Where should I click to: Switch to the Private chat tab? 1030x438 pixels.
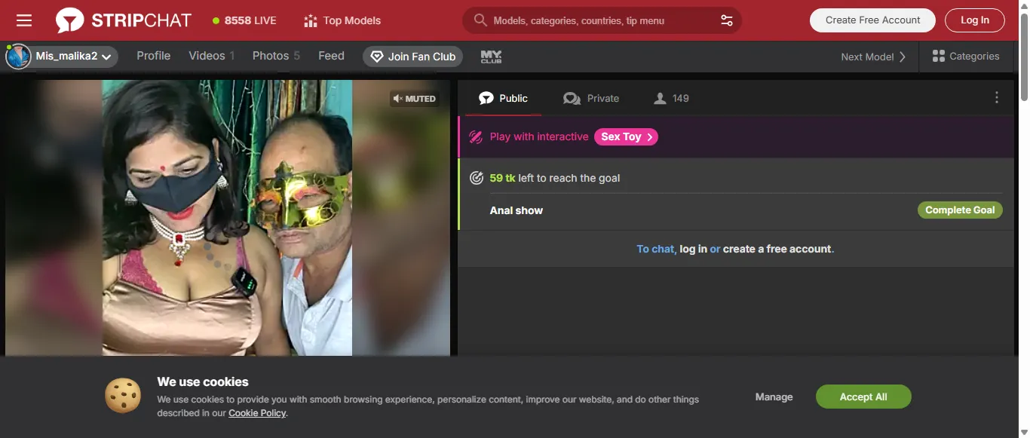click(x=591, y=99)
